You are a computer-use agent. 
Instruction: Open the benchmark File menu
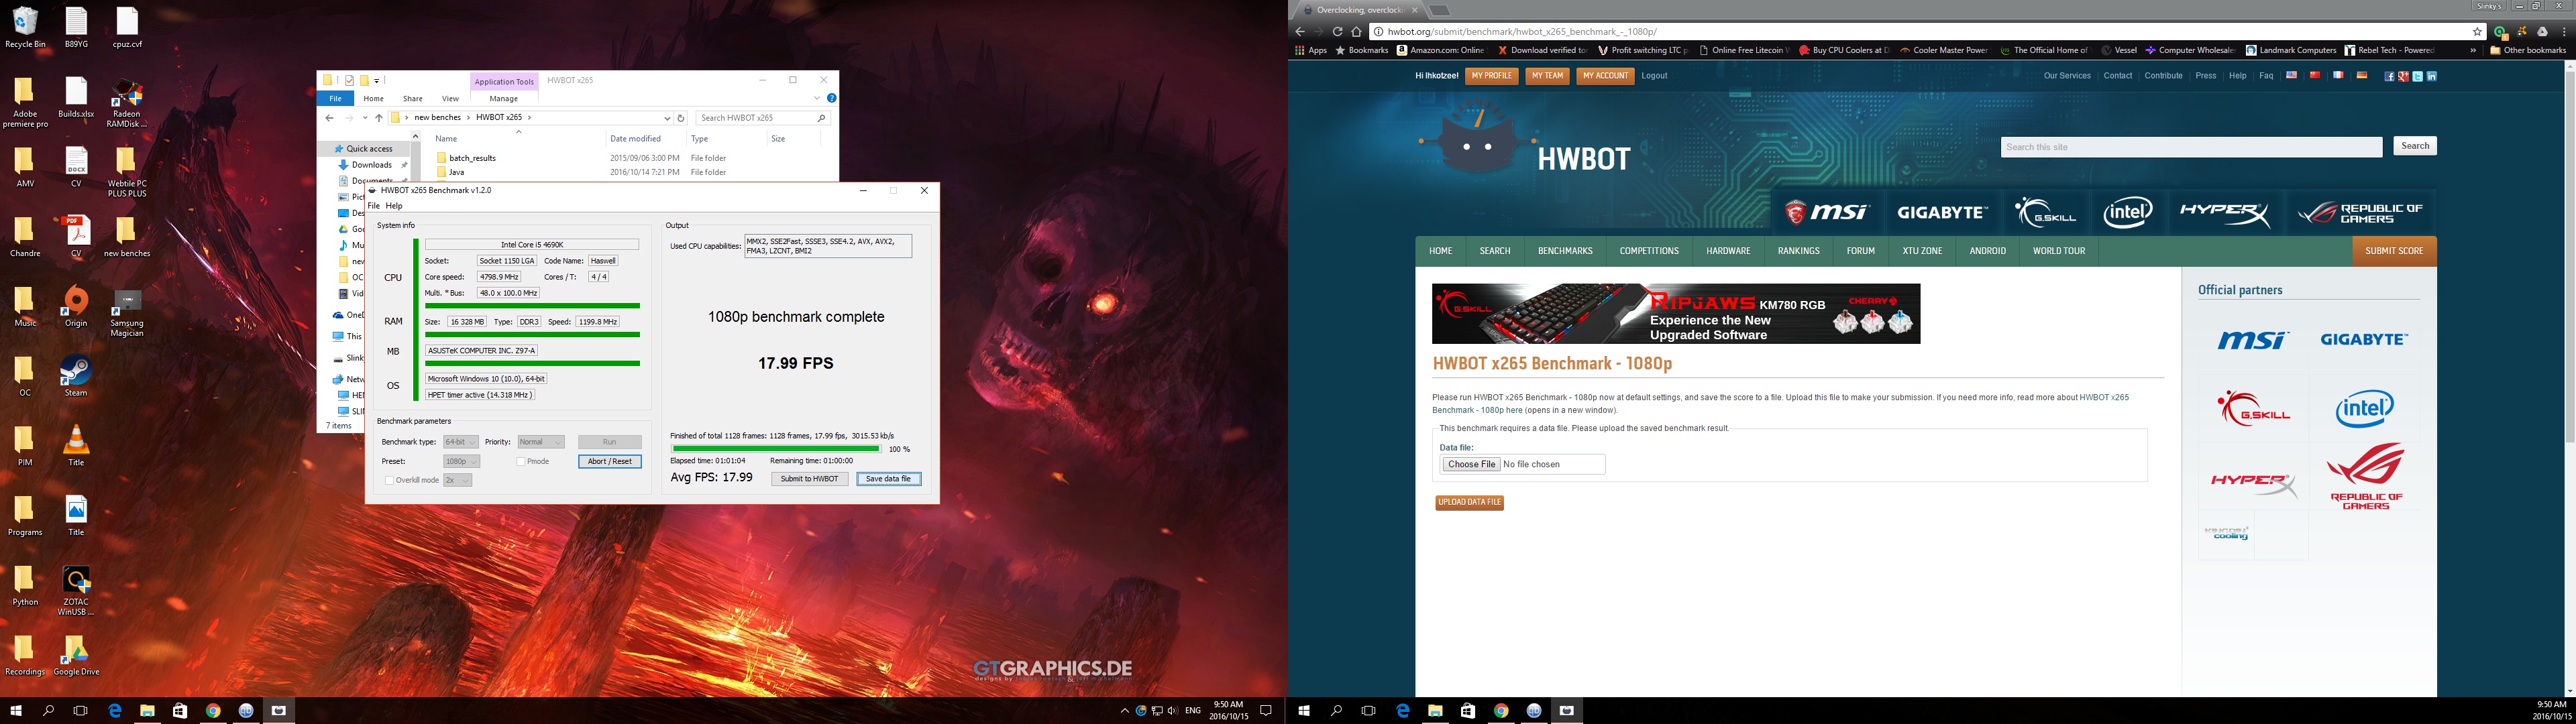point(374,206)
